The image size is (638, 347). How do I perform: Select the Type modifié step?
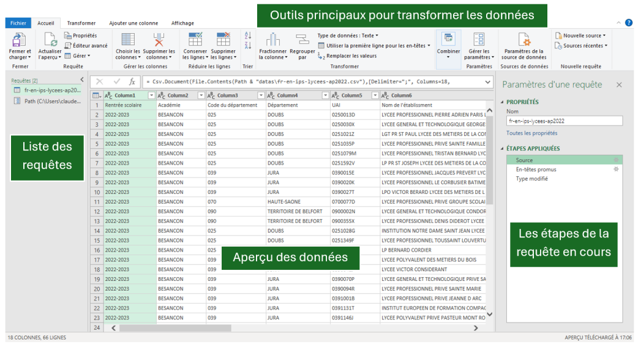coord(565,179)
